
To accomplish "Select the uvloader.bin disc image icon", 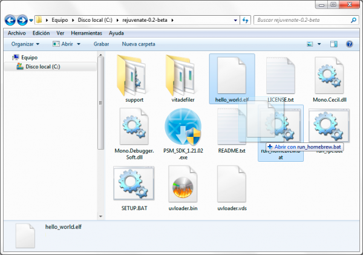I will click(x=183, y=184).
